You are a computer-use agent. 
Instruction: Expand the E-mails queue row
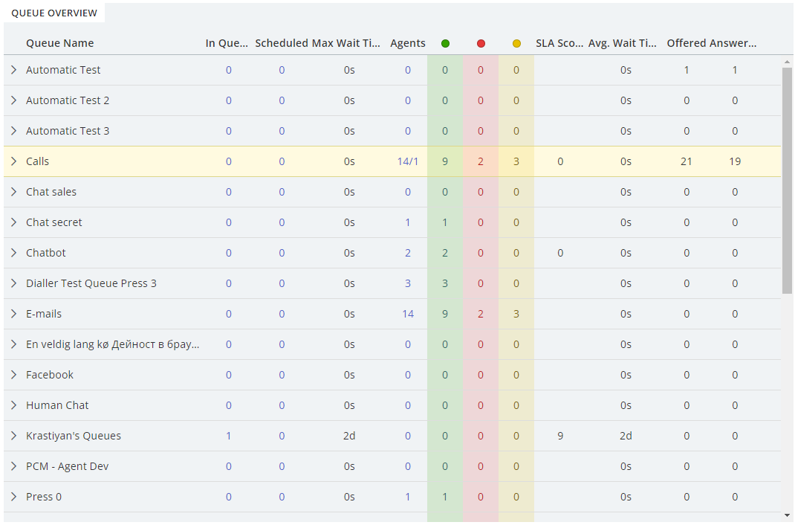13,314
